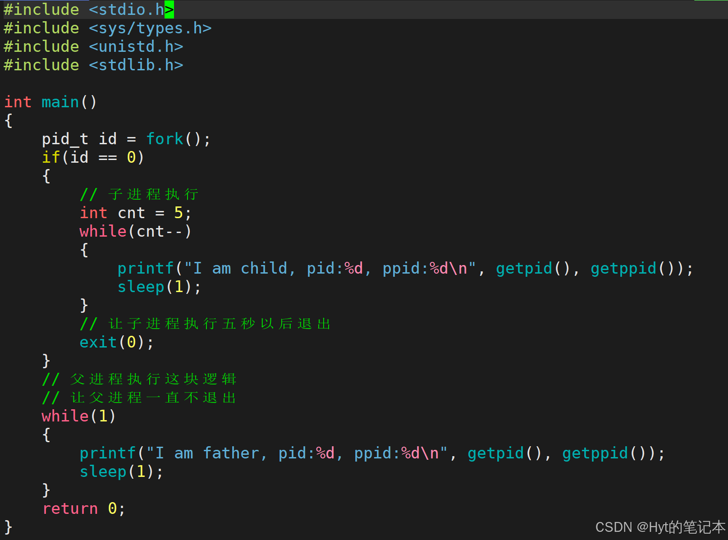Click 'int cnt = 5;' statement
The width and height of the screenshot is (728, 540).
click(x=136, y=213)
